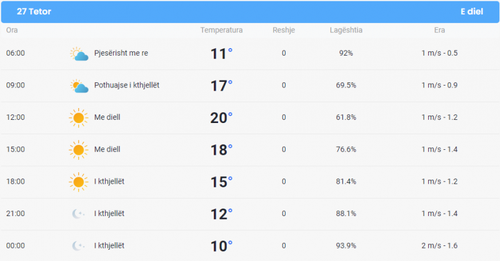Viewport: 500px width, 261px height.
Task: Click the Ora column header
Action: point(12,30)
